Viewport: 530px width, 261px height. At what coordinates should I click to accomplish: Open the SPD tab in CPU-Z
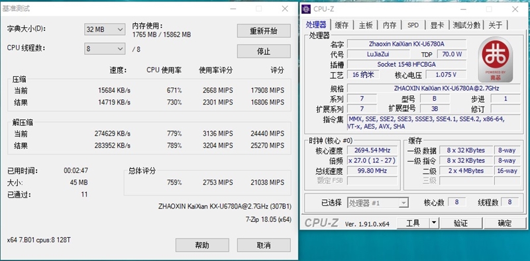point(413,25)
